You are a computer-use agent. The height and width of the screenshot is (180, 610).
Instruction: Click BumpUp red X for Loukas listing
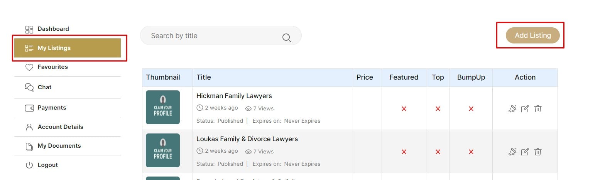click(471, 152)
